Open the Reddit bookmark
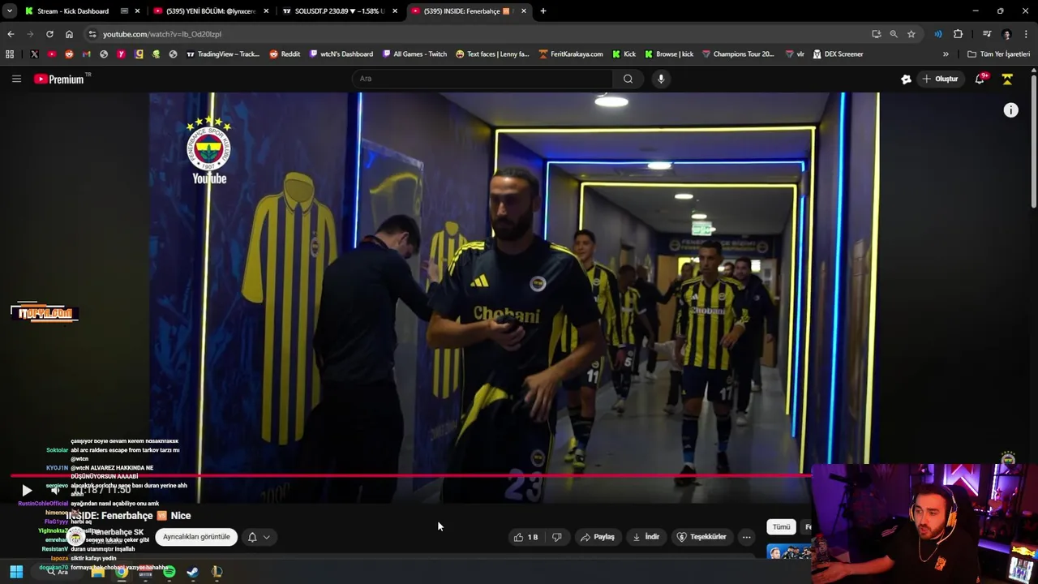This screenshot has width=1038, height=584. pos(285,54)
